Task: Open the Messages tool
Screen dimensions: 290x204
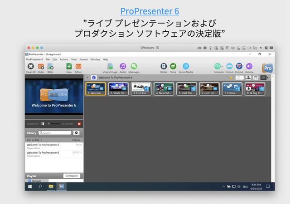Action: pos(134,66)
